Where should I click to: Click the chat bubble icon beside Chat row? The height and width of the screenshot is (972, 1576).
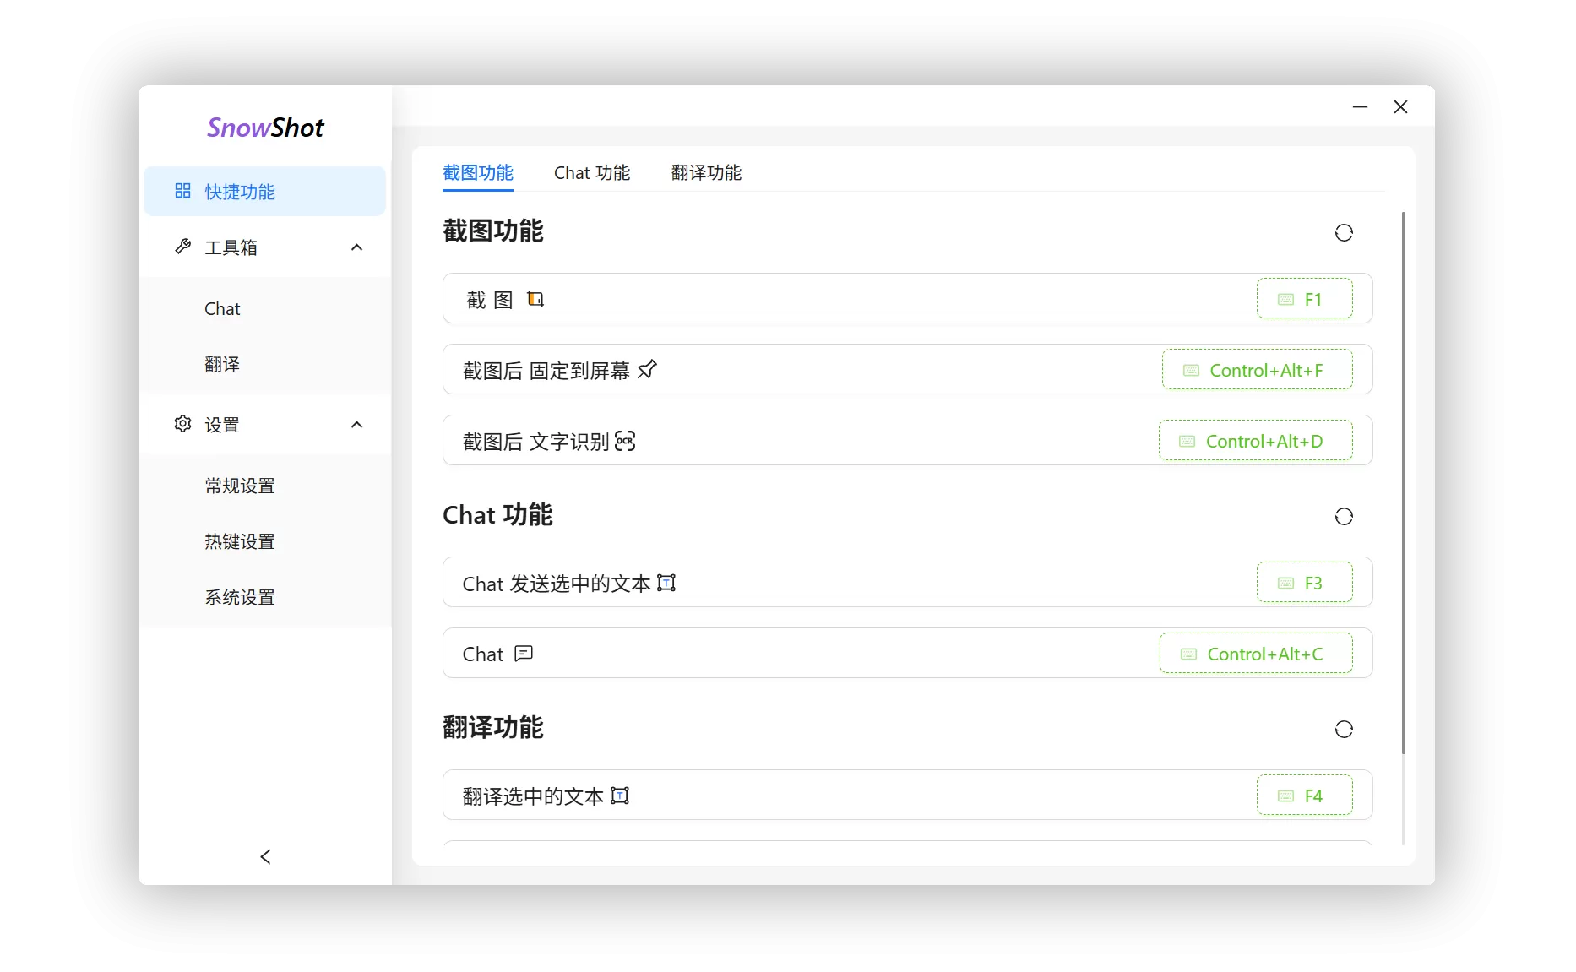click(524, 653)
